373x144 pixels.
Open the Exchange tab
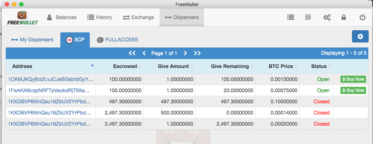point(138,17)
